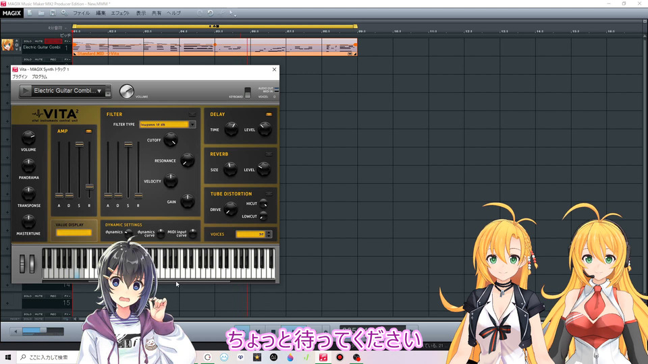Open the MIDI clip menu arrow on the Standard MID clip
This screenshot has width=648, height=364.
pos(350,54)
